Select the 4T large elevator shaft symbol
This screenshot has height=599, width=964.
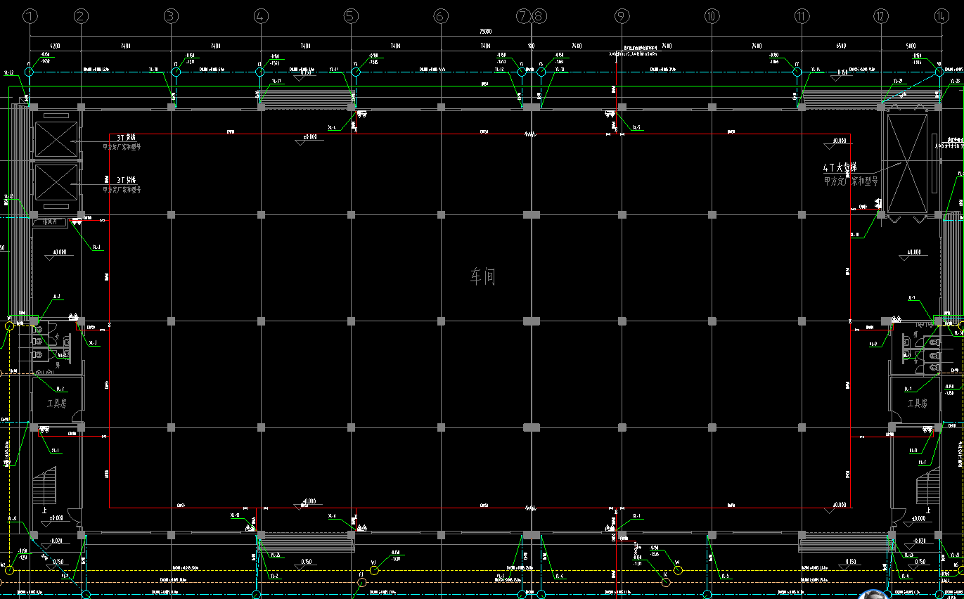907,163
